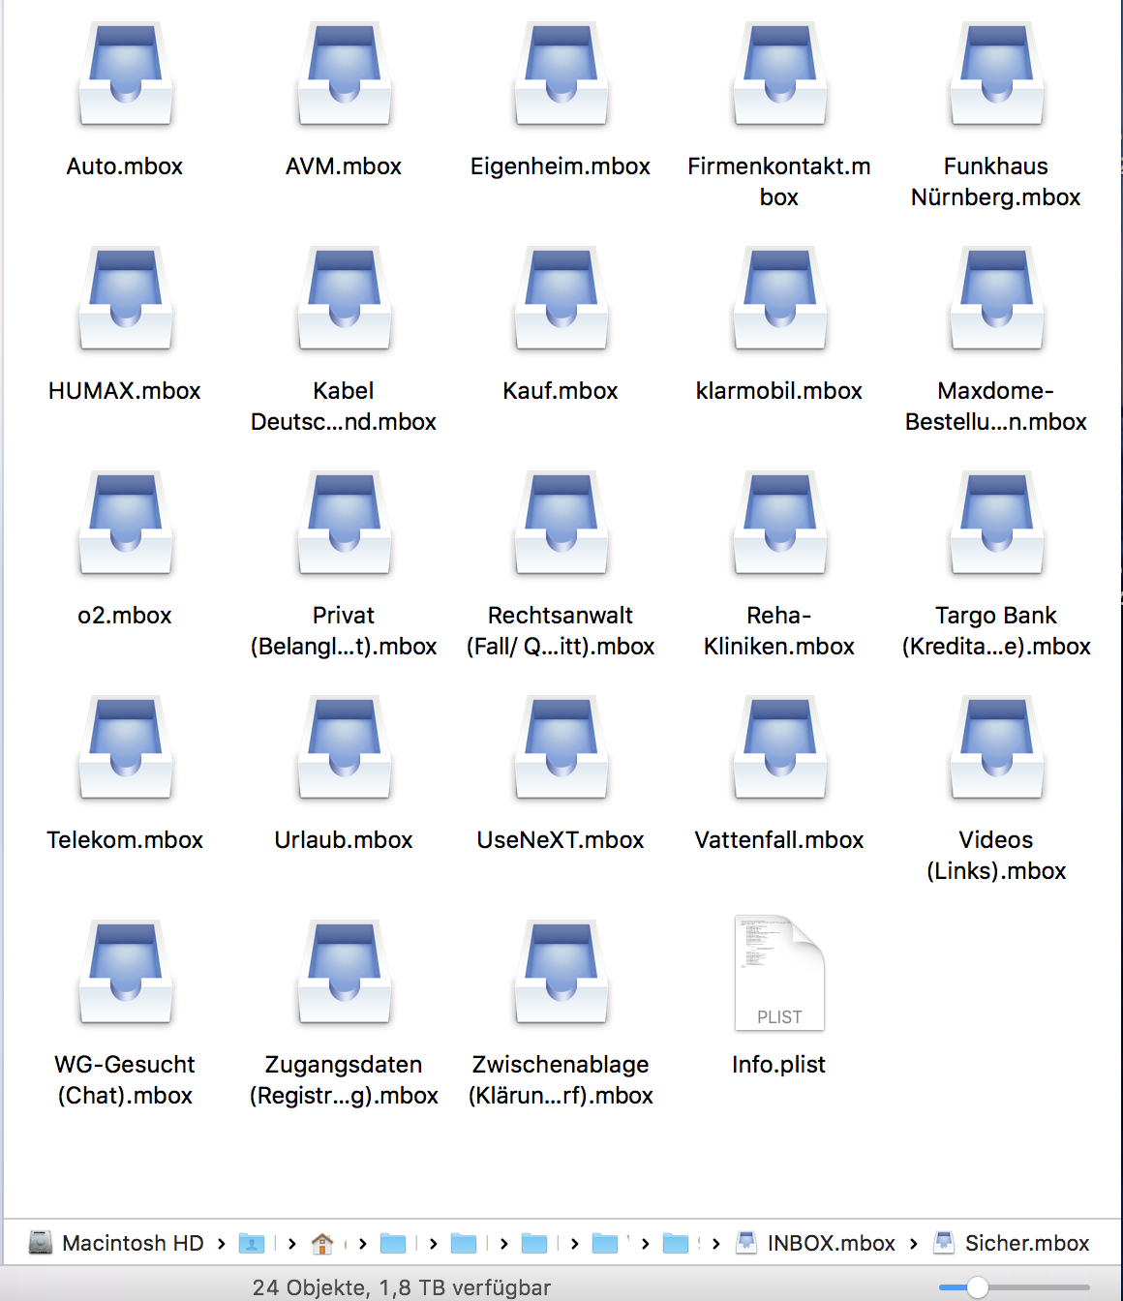
Task: Click the klarmobil.mbox mailbox icon
Action: tap(779, 299)
